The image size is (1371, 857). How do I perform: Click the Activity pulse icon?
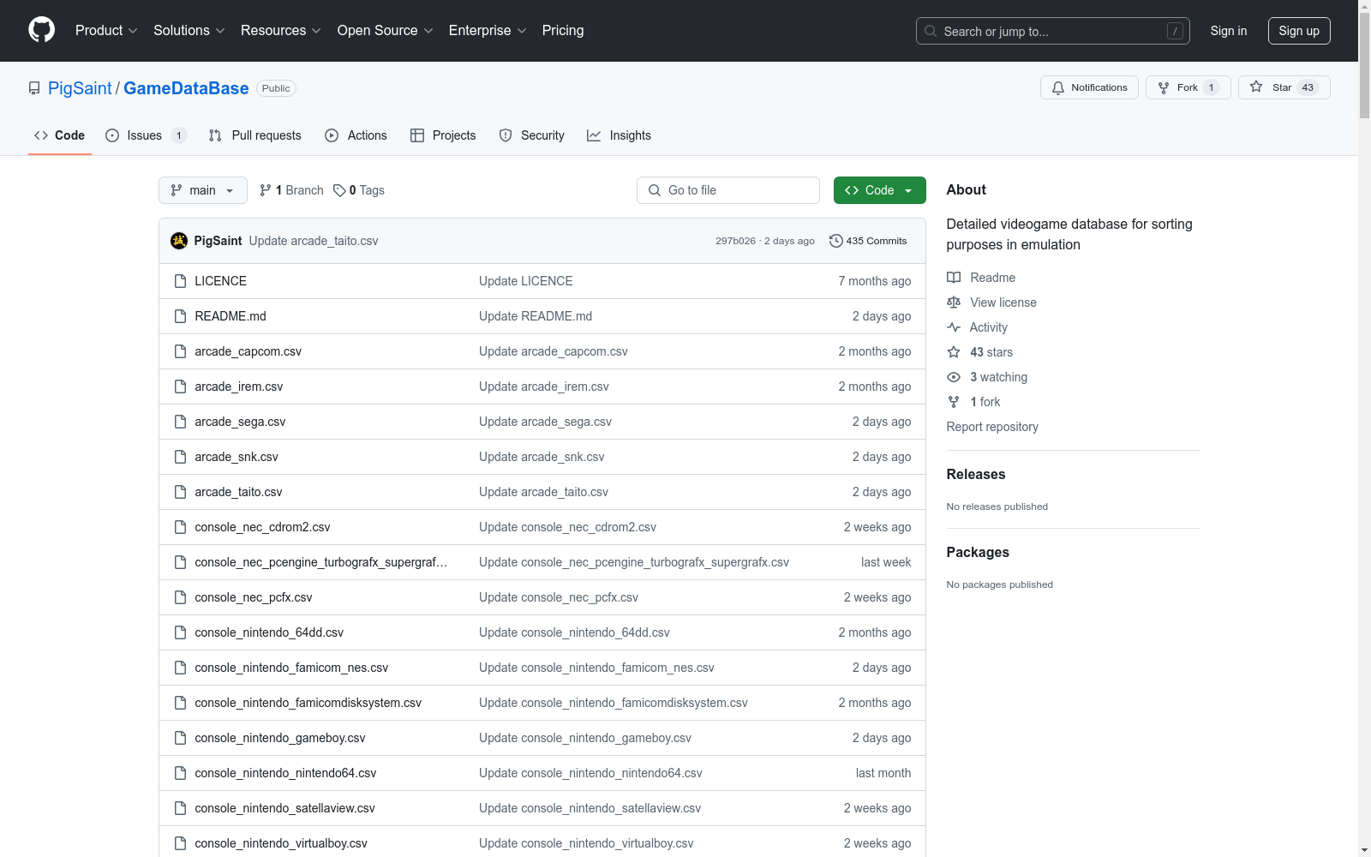coord(954,327)
